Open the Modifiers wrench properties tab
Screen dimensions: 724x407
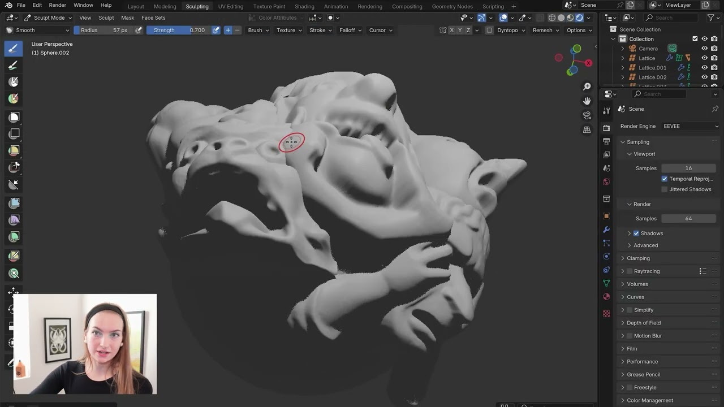[606, 230]
